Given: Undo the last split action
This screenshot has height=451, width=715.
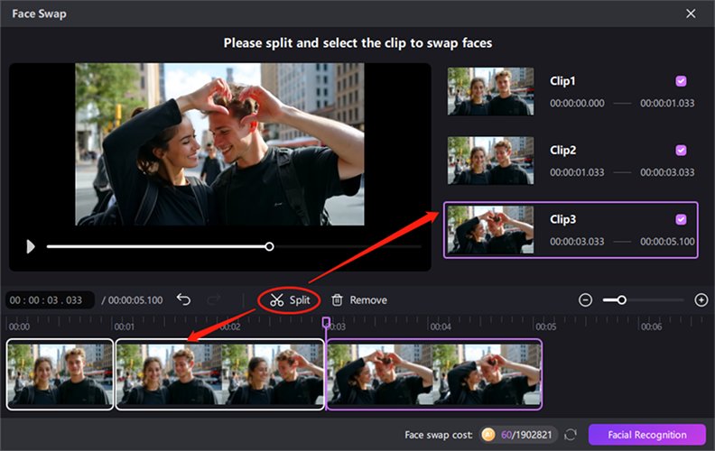Looking at the screenshot, I should coord(183,299).
